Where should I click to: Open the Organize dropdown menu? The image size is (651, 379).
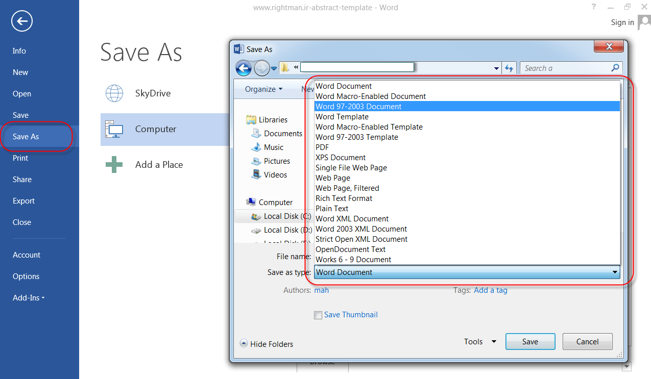click(x=263, y=89)
